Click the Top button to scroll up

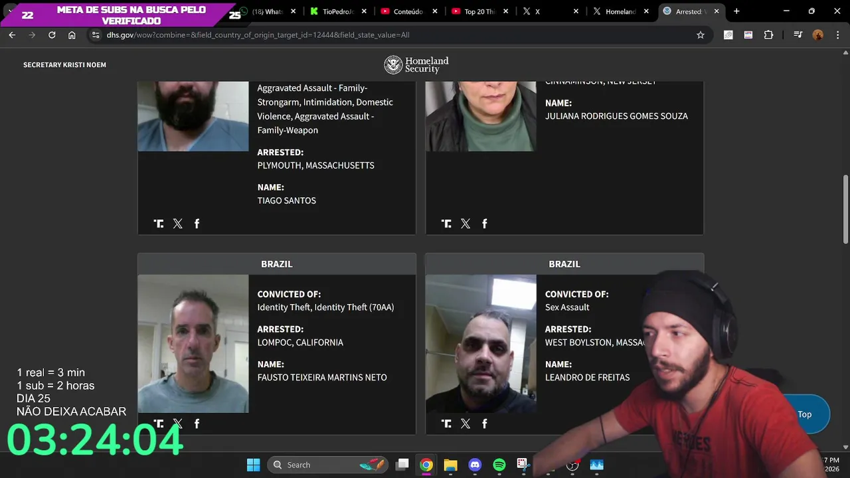pos(804,414)
